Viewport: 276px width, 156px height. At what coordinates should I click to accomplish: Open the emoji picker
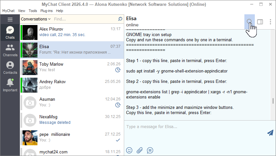tap(129, 150)
